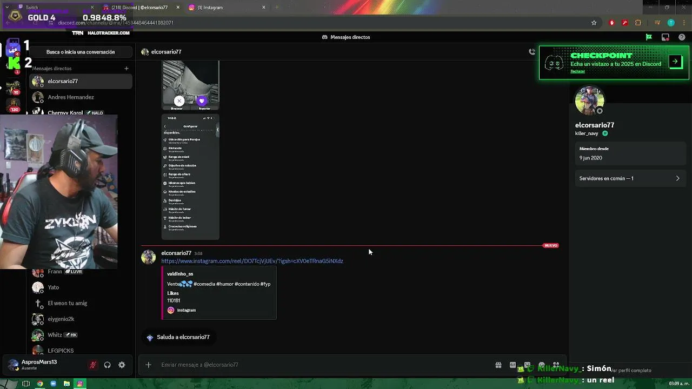This screenshot has width=692, height=389.
Task: Open File Explorer folder in taskbar
Action: tap(66, 384)
